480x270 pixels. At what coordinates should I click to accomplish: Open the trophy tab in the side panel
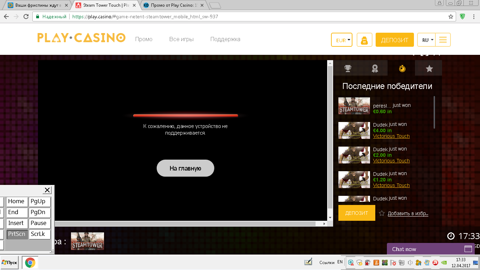pyautogui.click(x=348, y=68)
